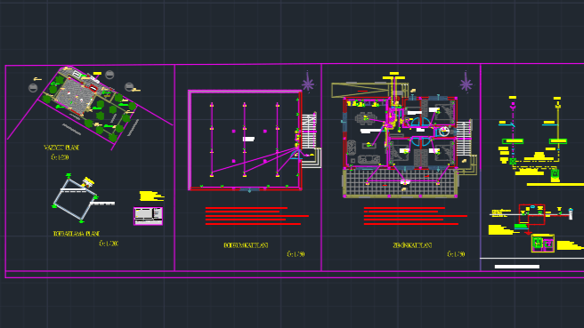
Task: Select the yellow note block above the legend table
Action: point(151,196)
